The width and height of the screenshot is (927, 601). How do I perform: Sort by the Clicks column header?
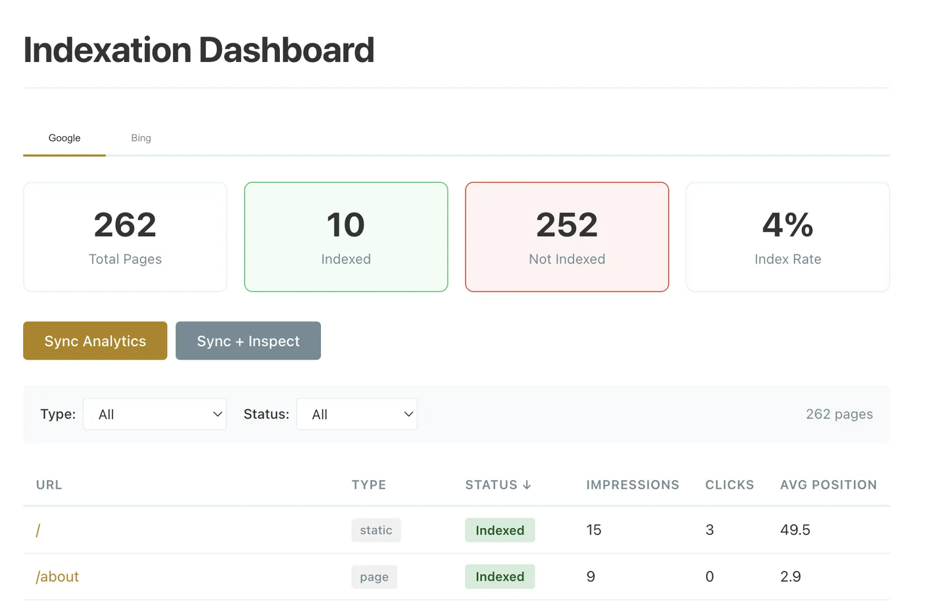(729, 485)
